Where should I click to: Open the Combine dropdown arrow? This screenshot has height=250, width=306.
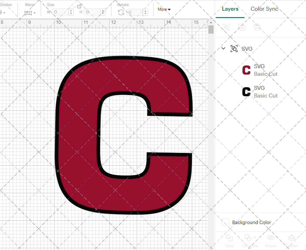tap(255, 237)
